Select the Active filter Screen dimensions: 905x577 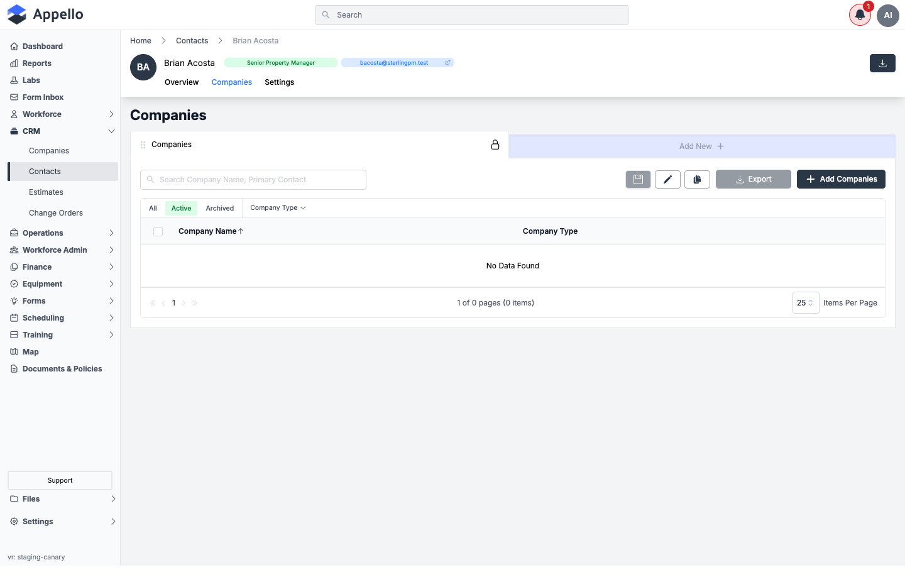[x=181, y=208]
